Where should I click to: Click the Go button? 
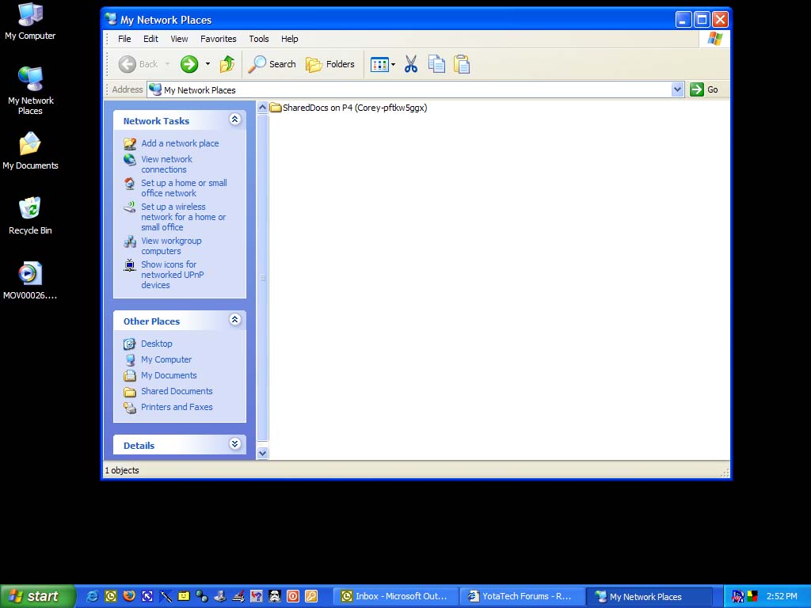click(x=704, y=89)
